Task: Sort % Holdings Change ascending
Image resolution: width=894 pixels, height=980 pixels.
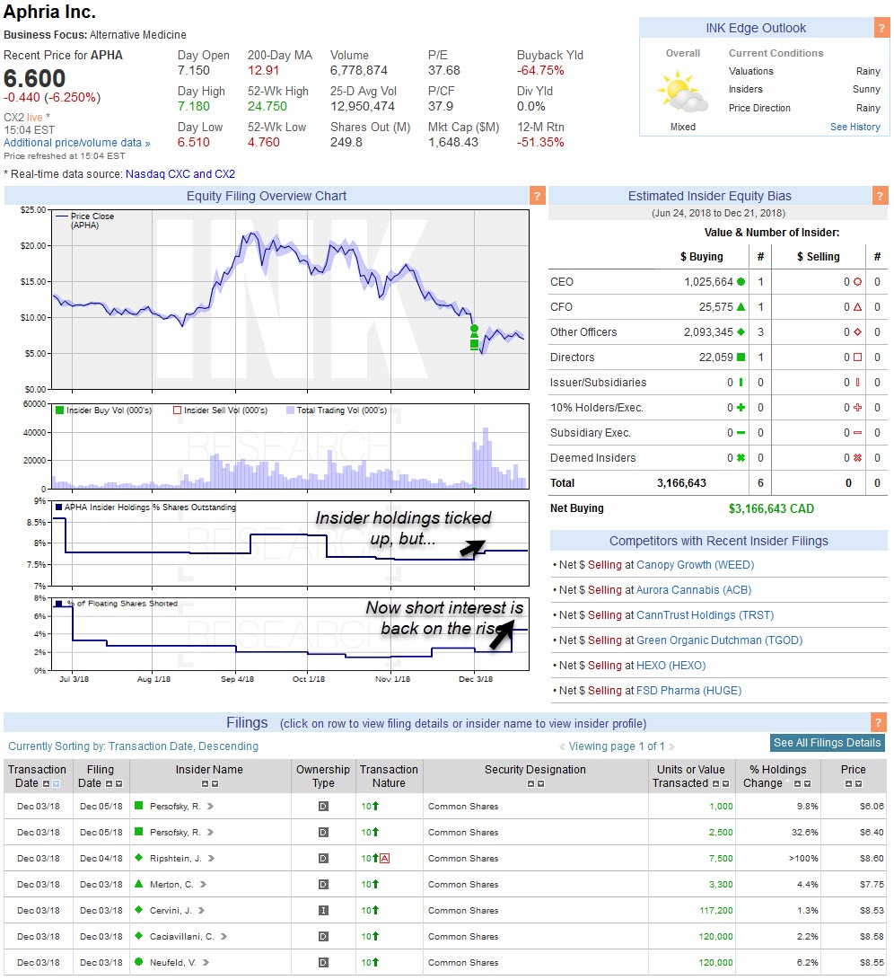Action: coord(798,784)
